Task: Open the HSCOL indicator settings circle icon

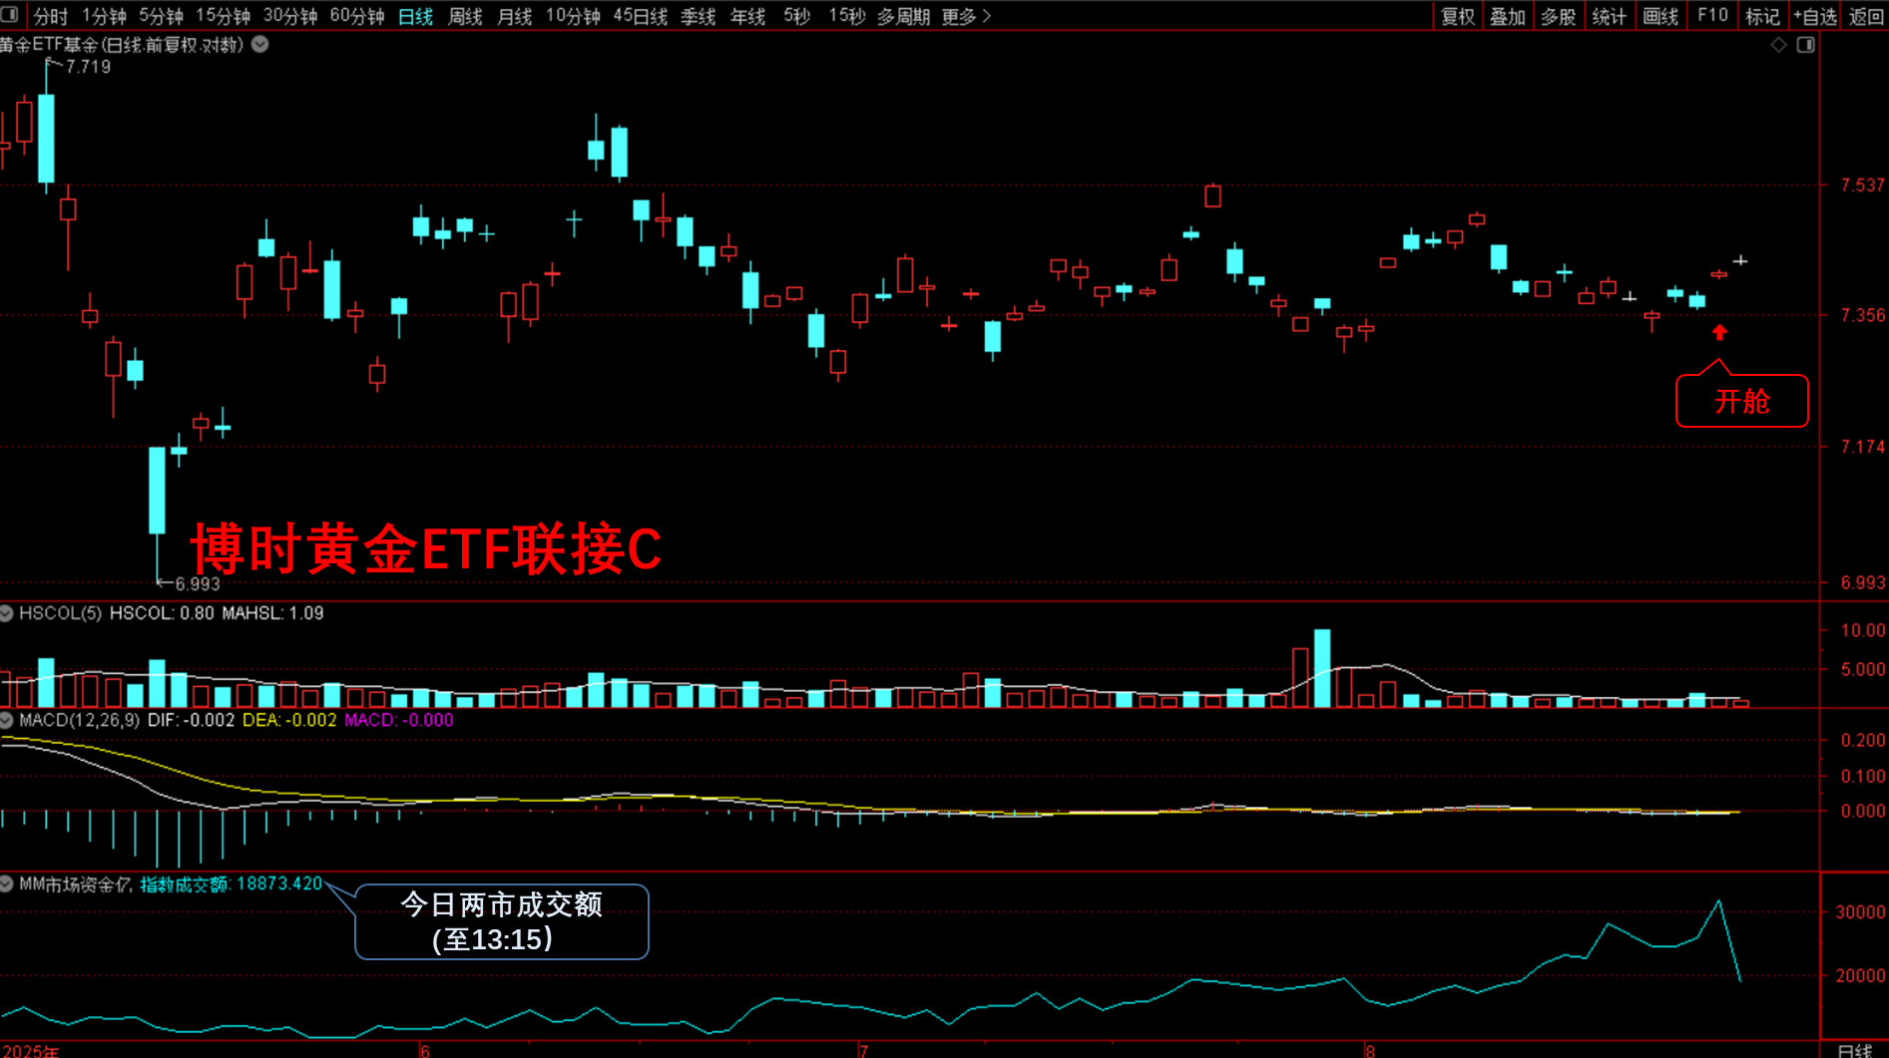Action: (x=6, y=613)
